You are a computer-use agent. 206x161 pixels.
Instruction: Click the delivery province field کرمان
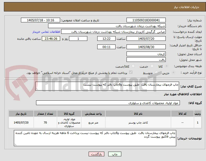pos(146,54)
